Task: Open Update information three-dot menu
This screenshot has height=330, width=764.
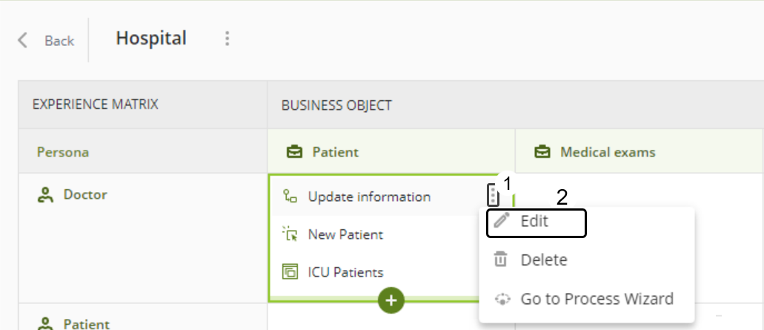Action: [492, 196]
